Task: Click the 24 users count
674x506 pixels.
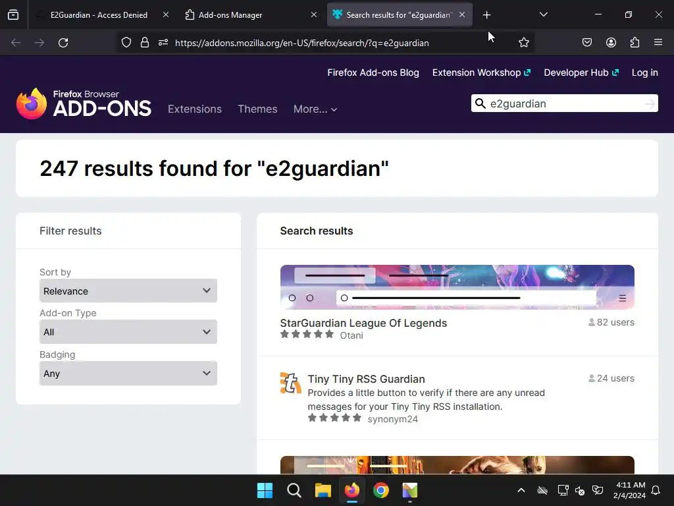Action: [x=611, y=378]
